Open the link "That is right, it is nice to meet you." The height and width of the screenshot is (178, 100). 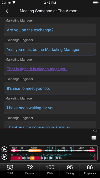[x=37, y=69]
